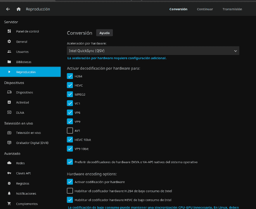Uncheck Preferir decodificadores DXVA o VA-API
The height and width of the screenshot is (209, 256).
tap(70, 162)
